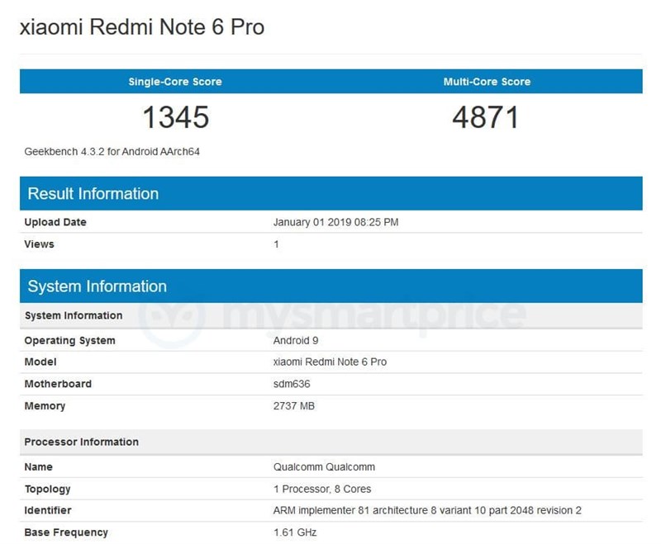The height and width of the screenshot is (544, 661).
Task: Click the single-core score value 1345
Action: point(176,116)
